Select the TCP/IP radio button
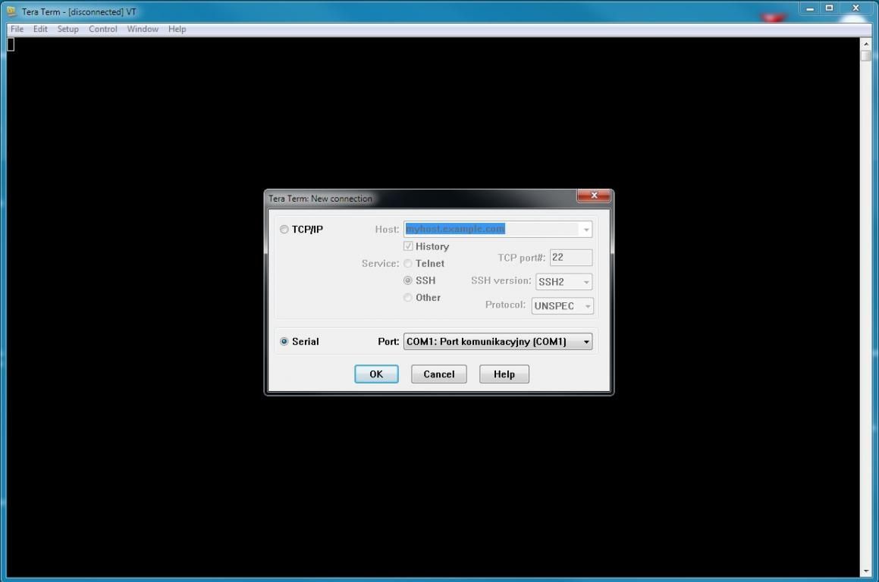Viewport: 879px width, 582px height. (284, 229)
